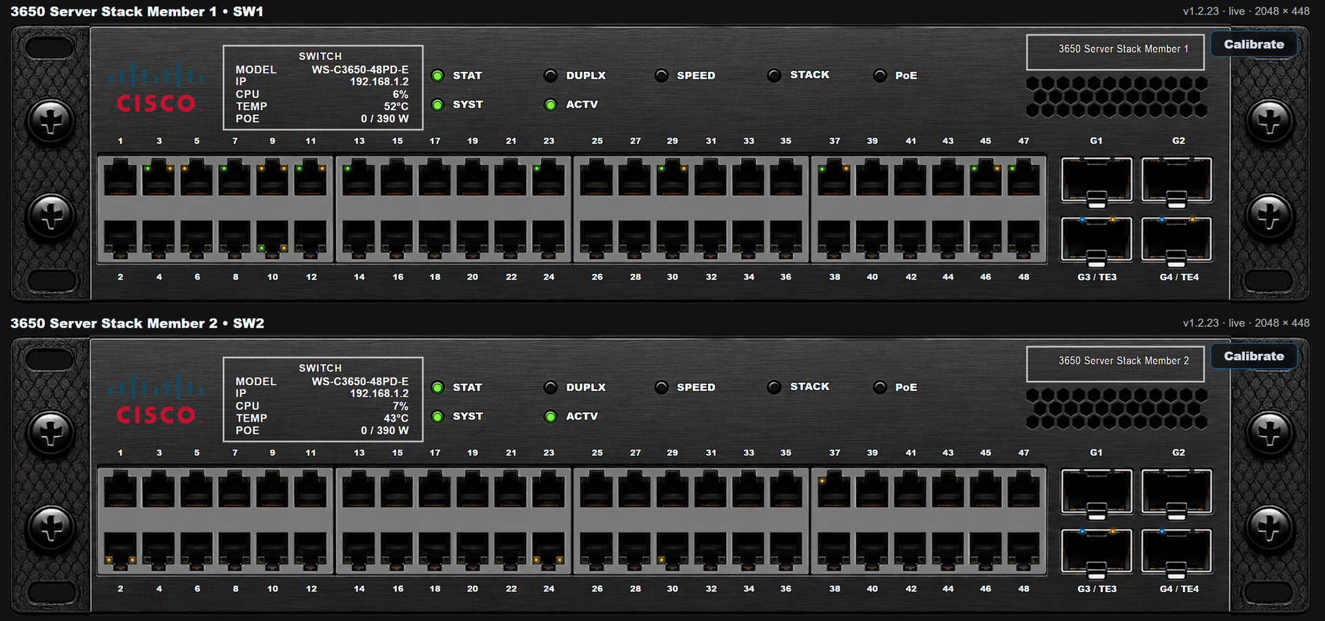Viewport: 1325px width, 621px height.
Task: Click the SYST LED on SW1
Action: pos(438,105)
